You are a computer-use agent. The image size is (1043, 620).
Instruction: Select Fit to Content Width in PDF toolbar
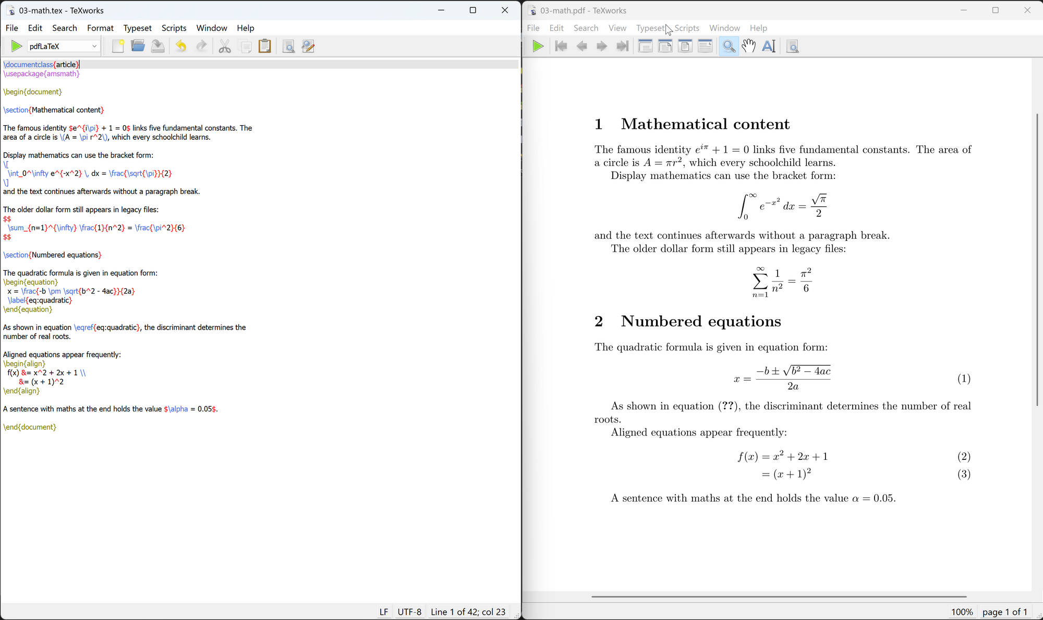706,46
